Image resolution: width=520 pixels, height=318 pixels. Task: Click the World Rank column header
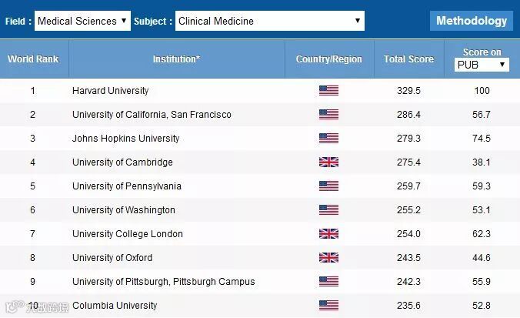33,59
